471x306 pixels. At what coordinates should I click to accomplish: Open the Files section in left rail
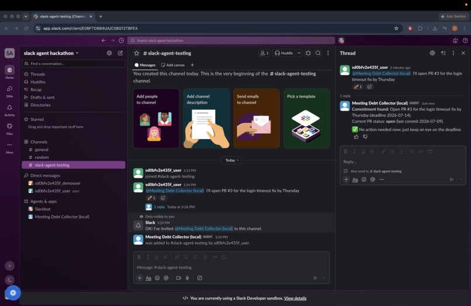point(9,128)
